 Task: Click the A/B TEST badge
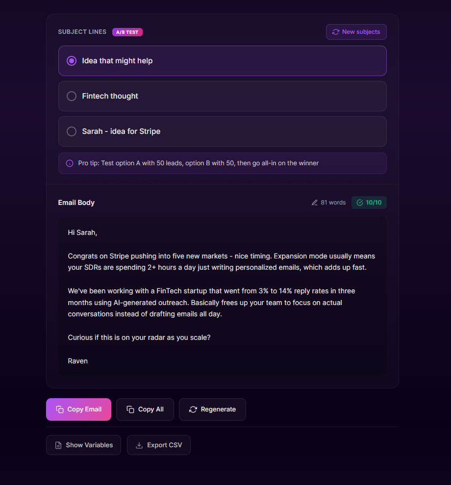tap(127, 32)
